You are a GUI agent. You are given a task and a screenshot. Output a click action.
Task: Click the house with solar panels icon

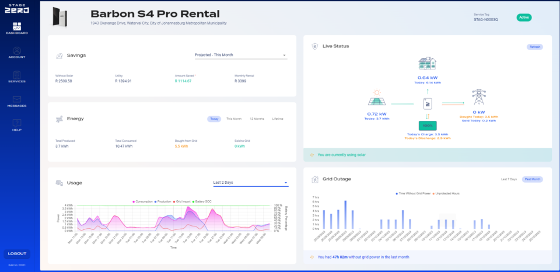tap(428, 64)
